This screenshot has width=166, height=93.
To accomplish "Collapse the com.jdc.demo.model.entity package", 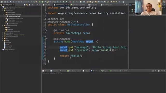I will coord(4,18).
